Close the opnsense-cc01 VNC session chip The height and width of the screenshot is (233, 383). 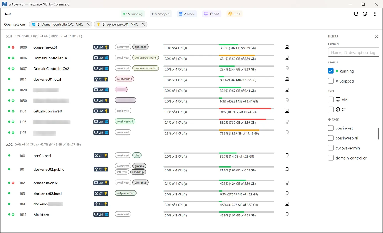pyautogui.click(x=143, y=24)
